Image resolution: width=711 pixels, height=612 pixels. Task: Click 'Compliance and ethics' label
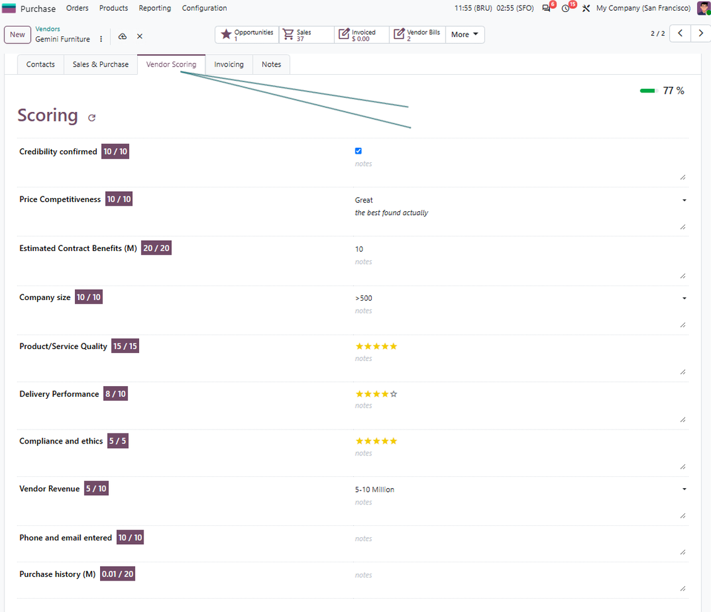(61, 441)
